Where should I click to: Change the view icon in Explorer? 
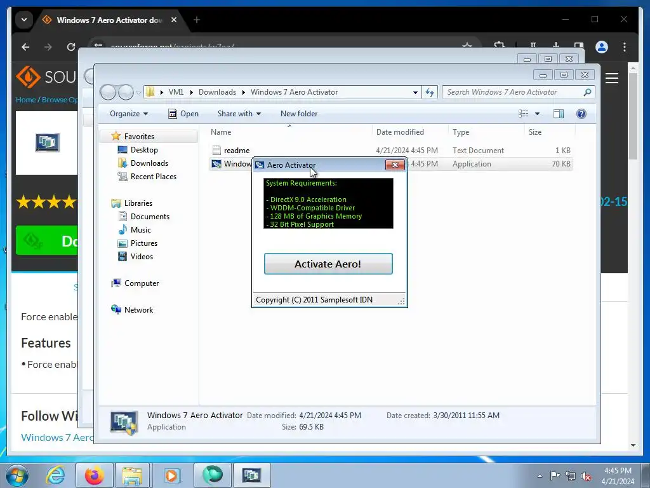[x=524, y=114]
